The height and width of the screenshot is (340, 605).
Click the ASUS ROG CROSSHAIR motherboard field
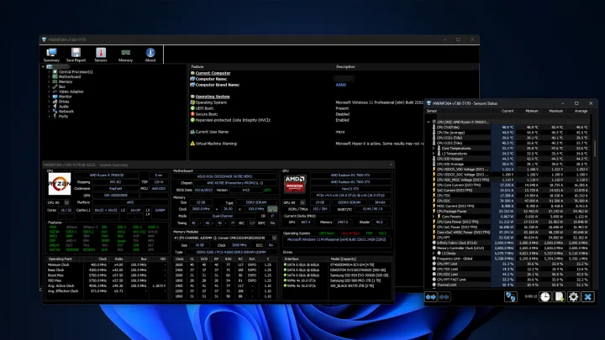click(224, 176)
